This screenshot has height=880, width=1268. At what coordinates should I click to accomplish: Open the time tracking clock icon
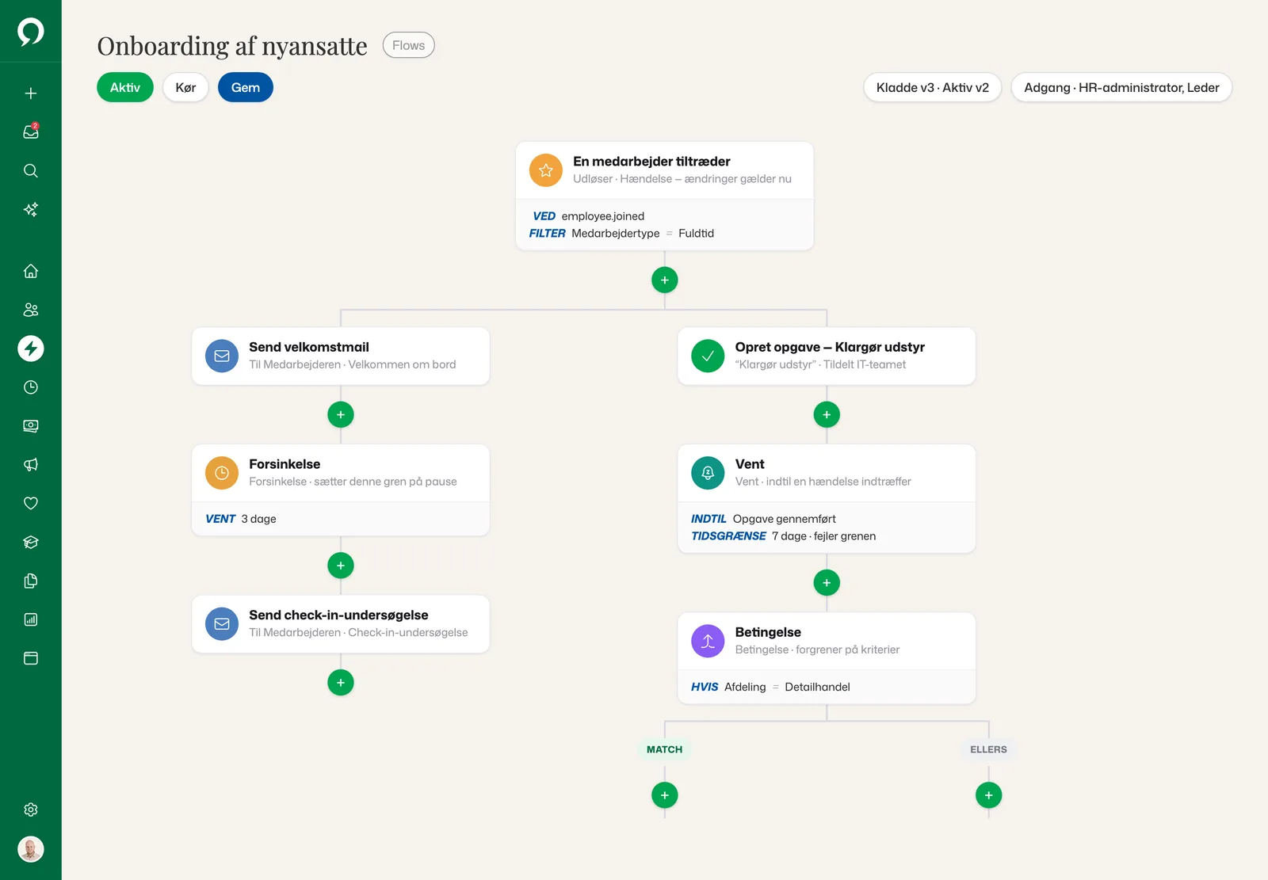[x=31, y=387]
